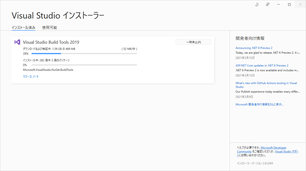Screen dimensions: 306x171
Task: Click the 0% install progress bar
Action: [84, 65]
